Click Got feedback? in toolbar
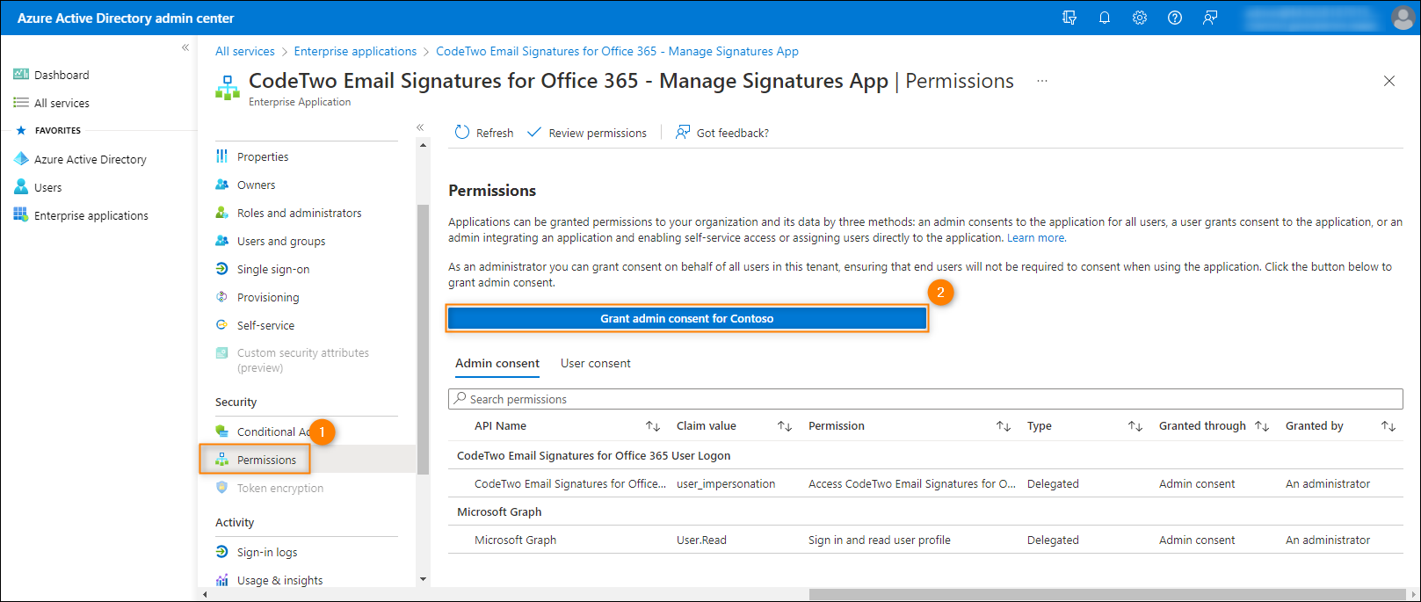1421x602 pixels. coord(722,133)
